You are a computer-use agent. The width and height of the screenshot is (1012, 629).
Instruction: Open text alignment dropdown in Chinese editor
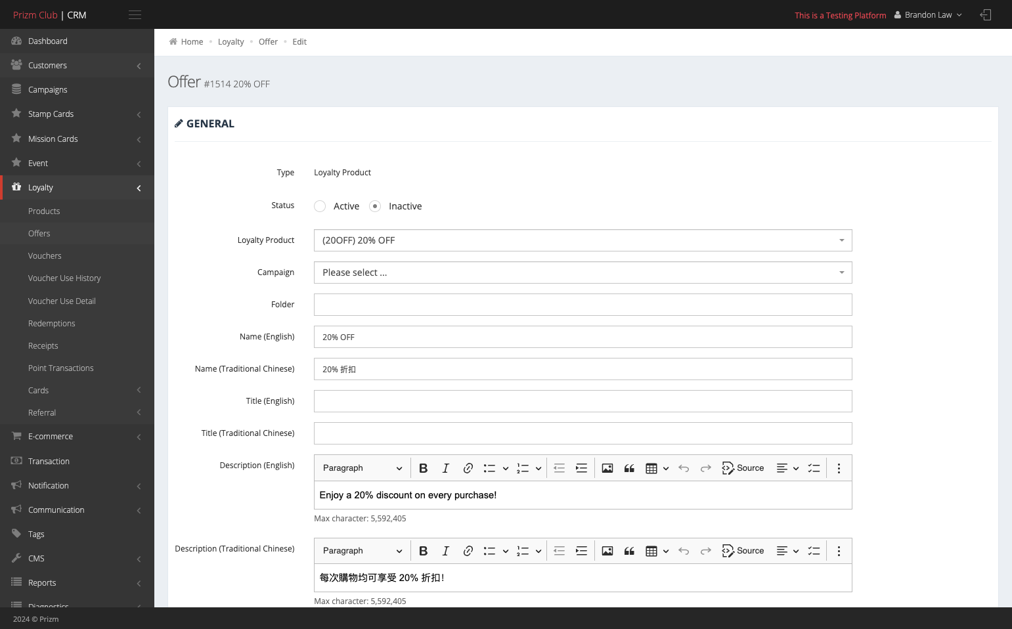tap(787, 551)
